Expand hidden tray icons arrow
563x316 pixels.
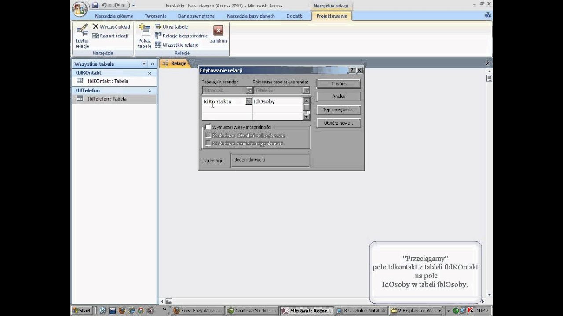pyautogui.click(x=449, y=311)
